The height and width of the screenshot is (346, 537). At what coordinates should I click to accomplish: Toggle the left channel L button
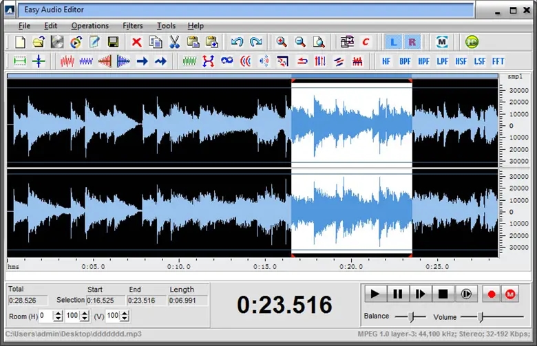[394, 42]
